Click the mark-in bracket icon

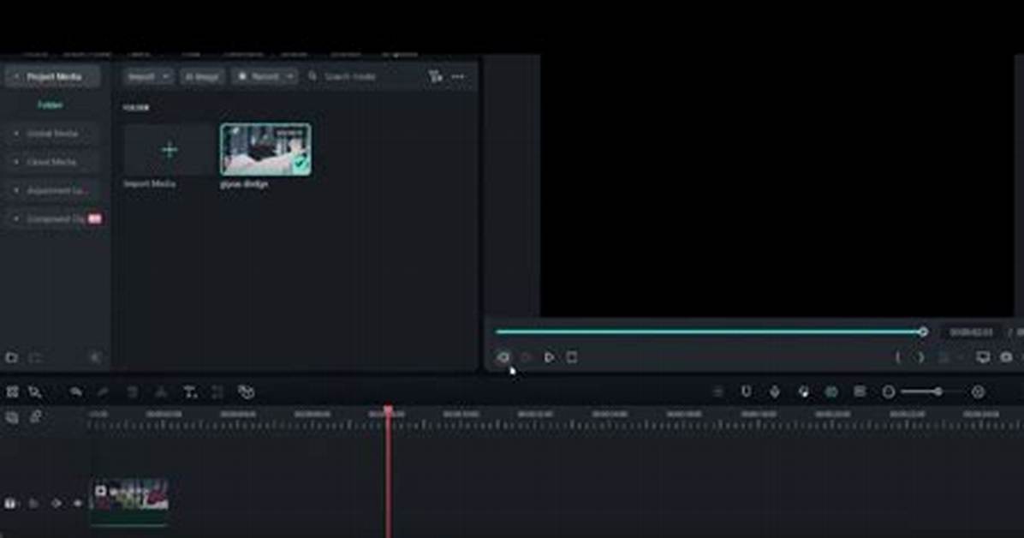pos(898,357)
